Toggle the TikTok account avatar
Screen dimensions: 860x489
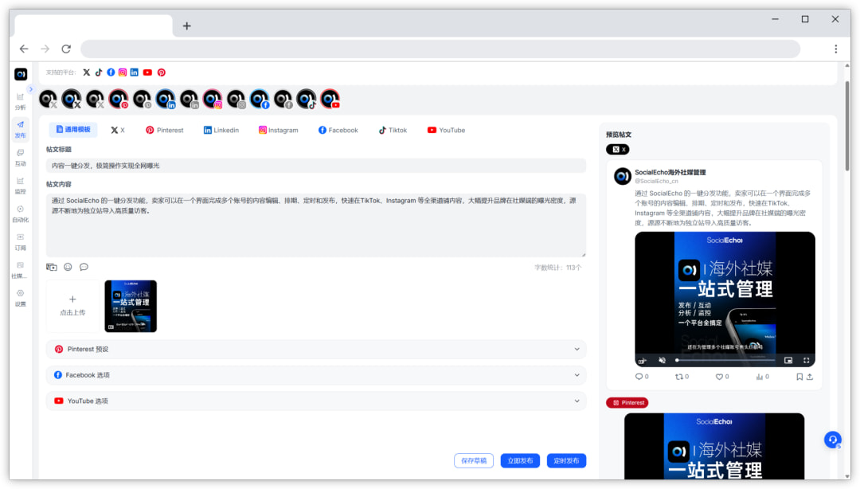tap(307, 100)
